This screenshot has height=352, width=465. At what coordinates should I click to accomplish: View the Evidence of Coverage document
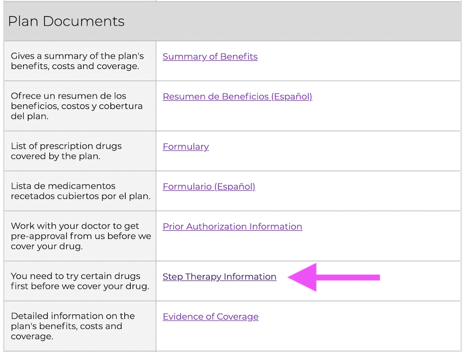(210, 316)
